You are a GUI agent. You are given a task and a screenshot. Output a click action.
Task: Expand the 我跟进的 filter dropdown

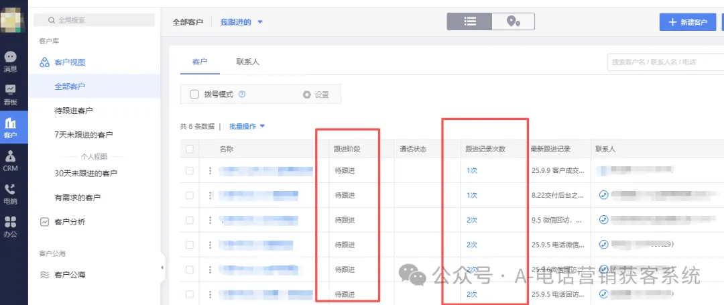tap(241, 21)
